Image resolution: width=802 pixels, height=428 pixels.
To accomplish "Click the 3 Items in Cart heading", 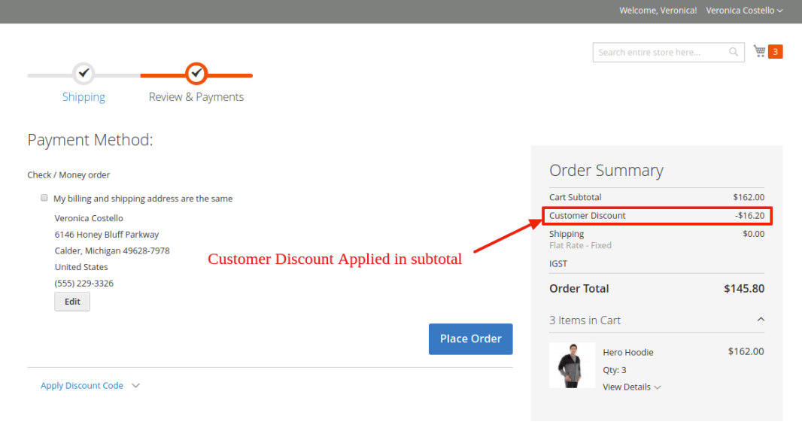I will (x=585, y=320).
